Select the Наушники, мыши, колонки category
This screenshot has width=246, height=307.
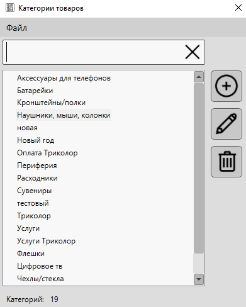(x=64, y=115)
